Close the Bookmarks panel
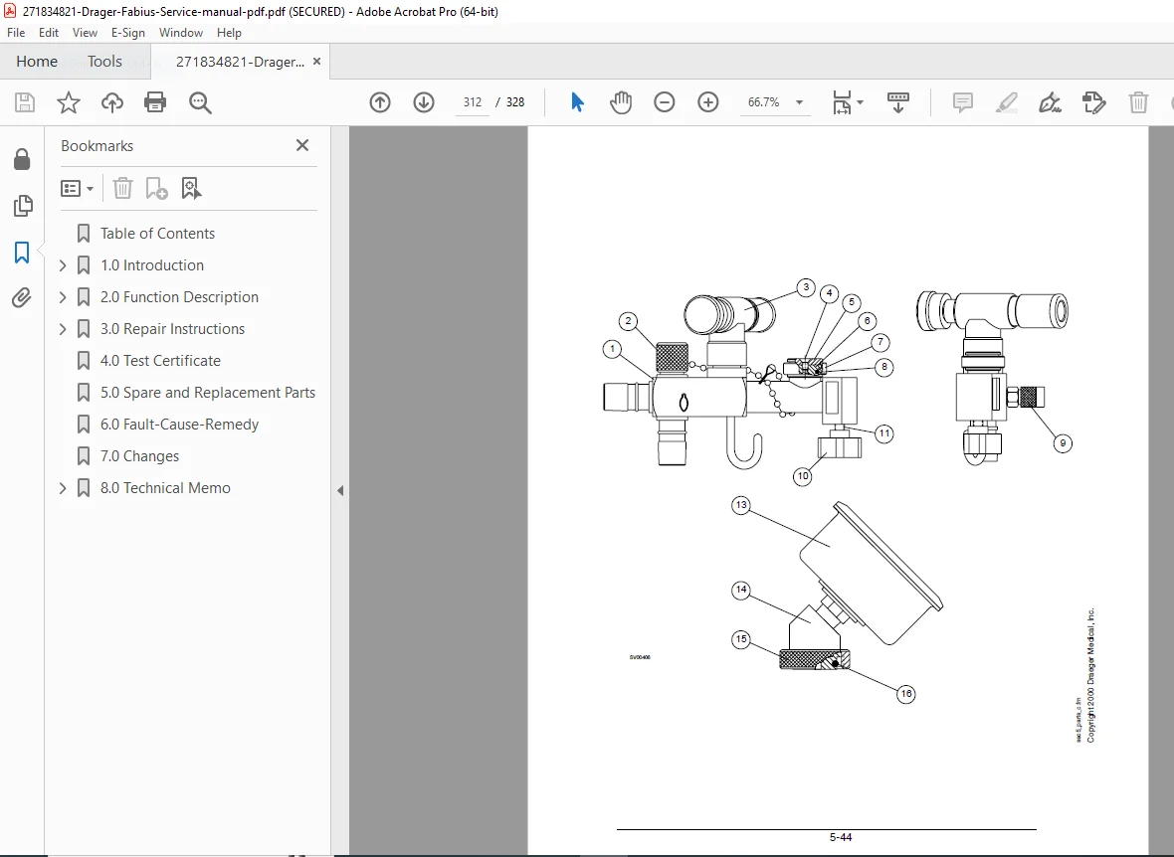Screen dimensions: 1174x857 302,145
